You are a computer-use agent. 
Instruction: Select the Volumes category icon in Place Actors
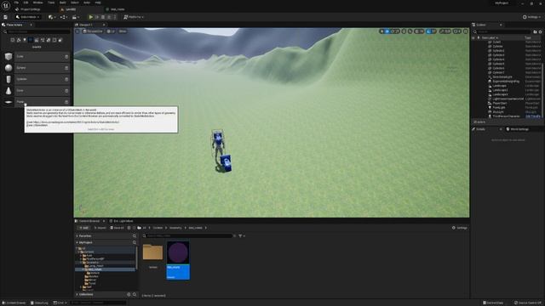54,40
